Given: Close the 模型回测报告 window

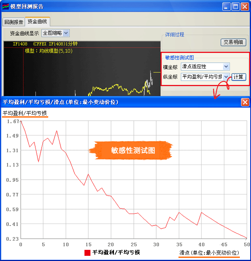Looking at the screenshot, I should click(245, 7).
